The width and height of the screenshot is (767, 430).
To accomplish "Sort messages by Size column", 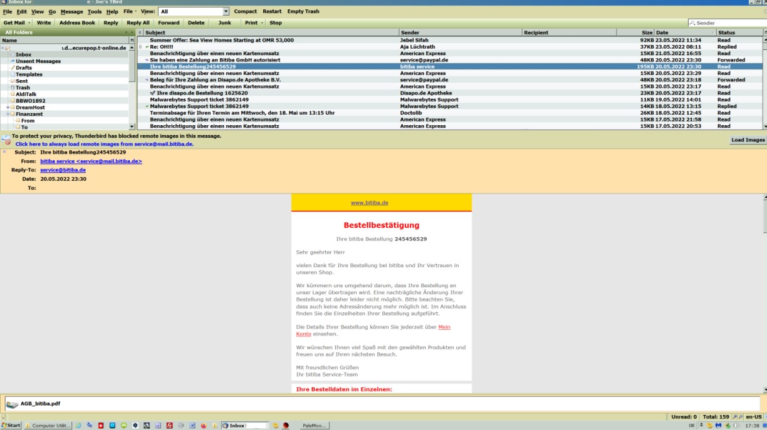I will click(635, 33).
